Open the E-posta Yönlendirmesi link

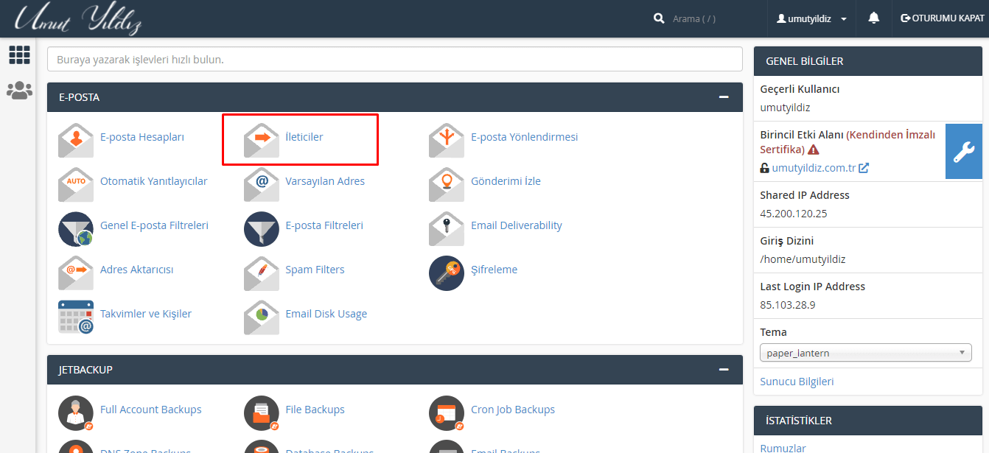click(x=525, y=137)
